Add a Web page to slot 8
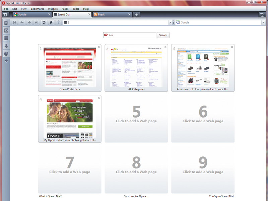268x201 pixels. (x=136, y=170)
